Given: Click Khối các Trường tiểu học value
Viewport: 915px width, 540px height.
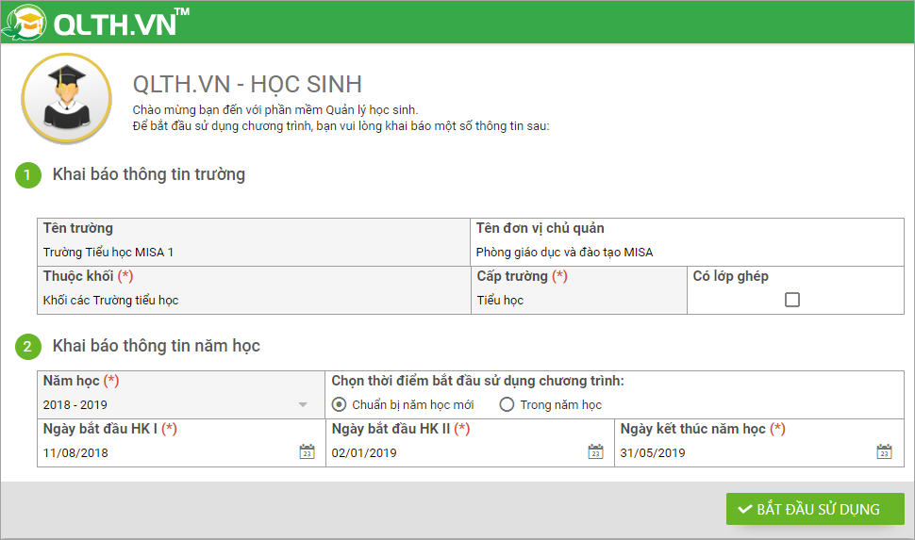Looking at the screenshot, I should 111,301.
